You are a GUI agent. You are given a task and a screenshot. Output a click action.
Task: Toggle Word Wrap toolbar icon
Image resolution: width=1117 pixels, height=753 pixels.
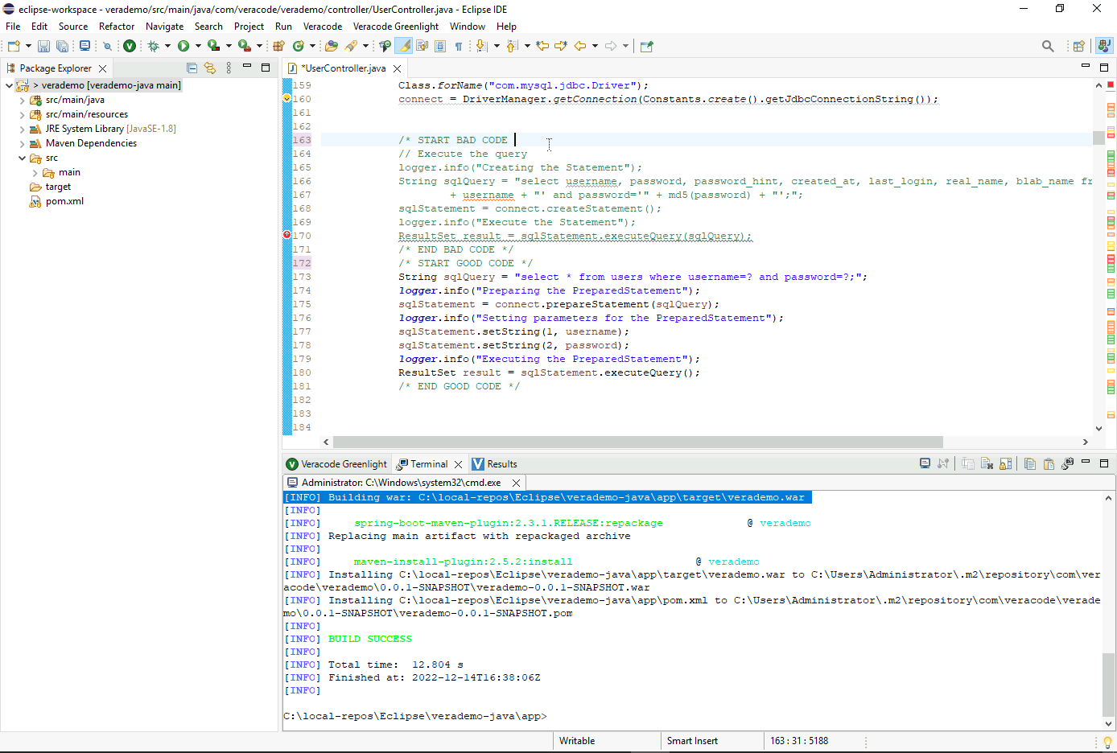tap(422, 46)
